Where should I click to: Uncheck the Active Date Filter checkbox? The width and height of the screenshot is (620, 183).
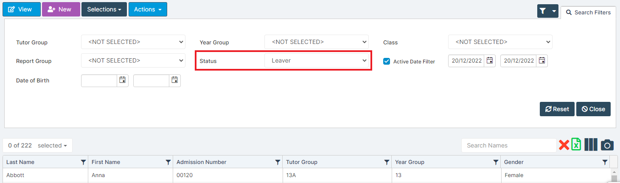click(x=387, y=61)
